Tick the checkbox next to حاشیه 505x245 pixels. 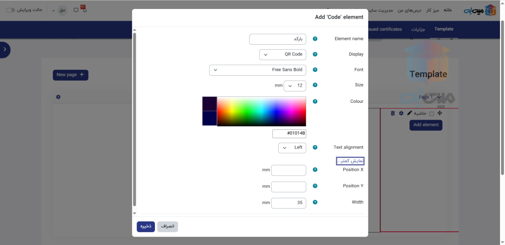(432, 114)
